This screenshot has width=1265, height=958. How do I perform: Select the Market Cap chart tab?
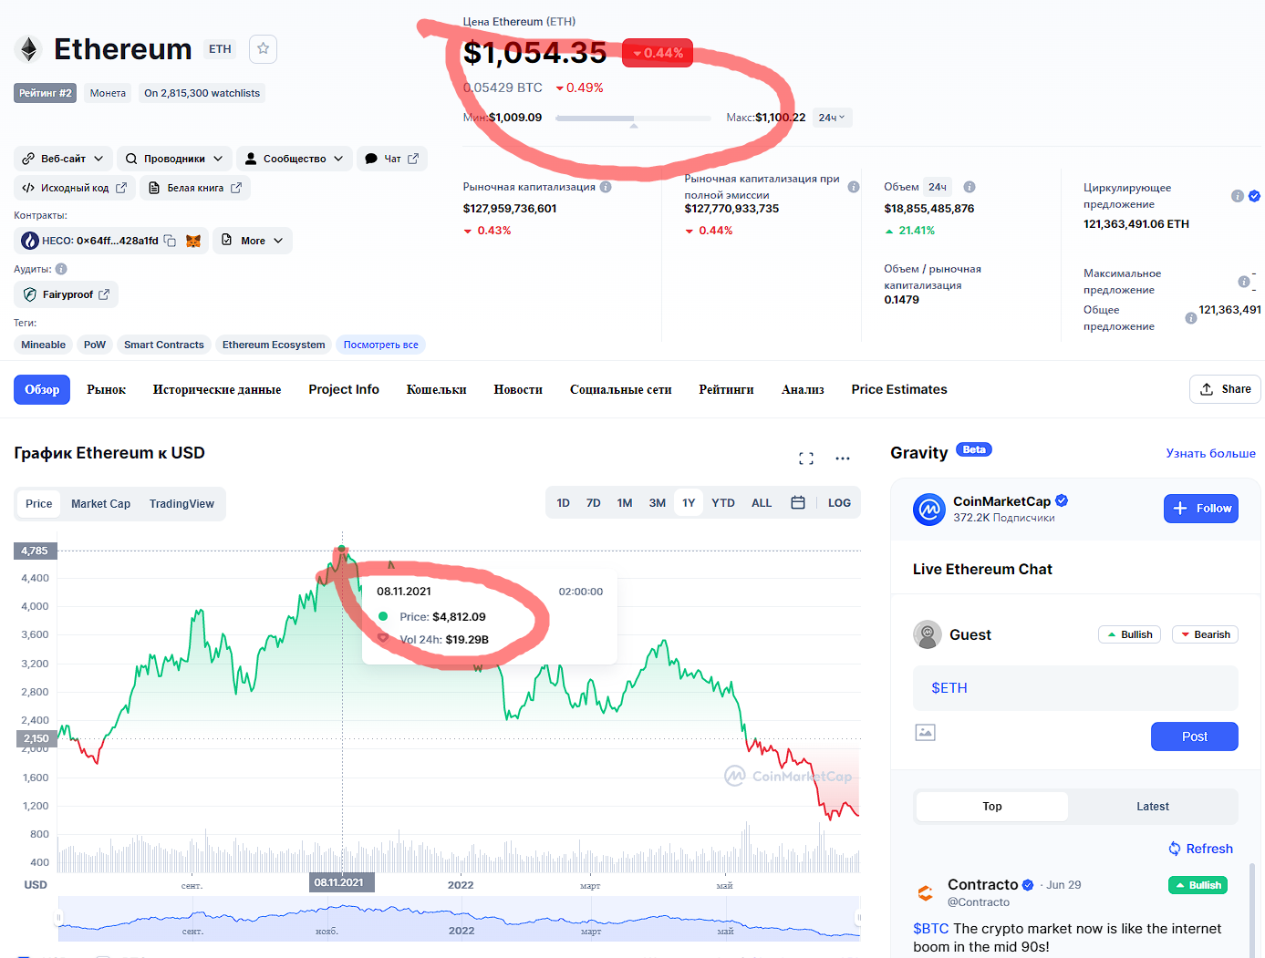100,504
